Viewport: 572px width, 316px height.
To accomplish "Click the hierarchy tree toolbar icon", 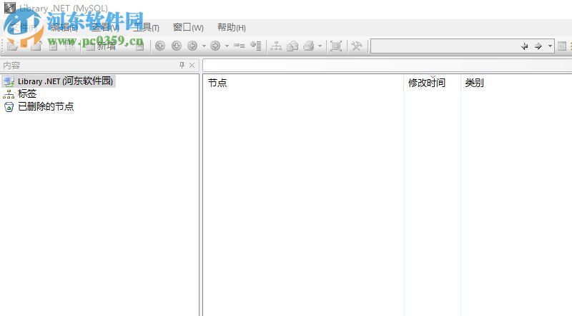I will [x=276, y=46].
